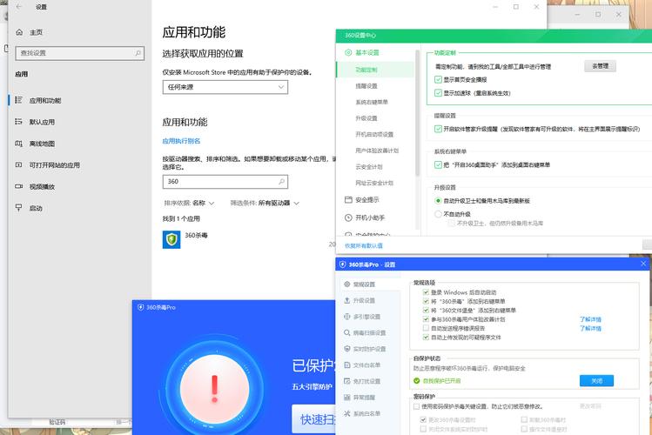
Task: Uncheck 显示加速球 checkbox
Action: pyautogui.click(x=438, y=92)
